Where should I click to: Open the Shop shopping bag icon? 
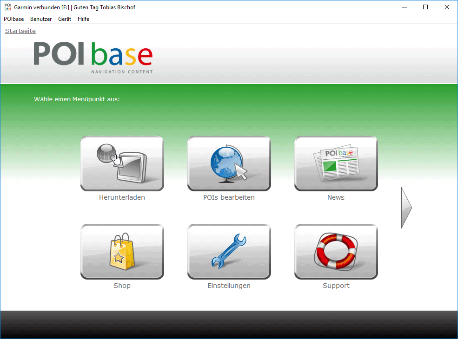coord(122,251)
